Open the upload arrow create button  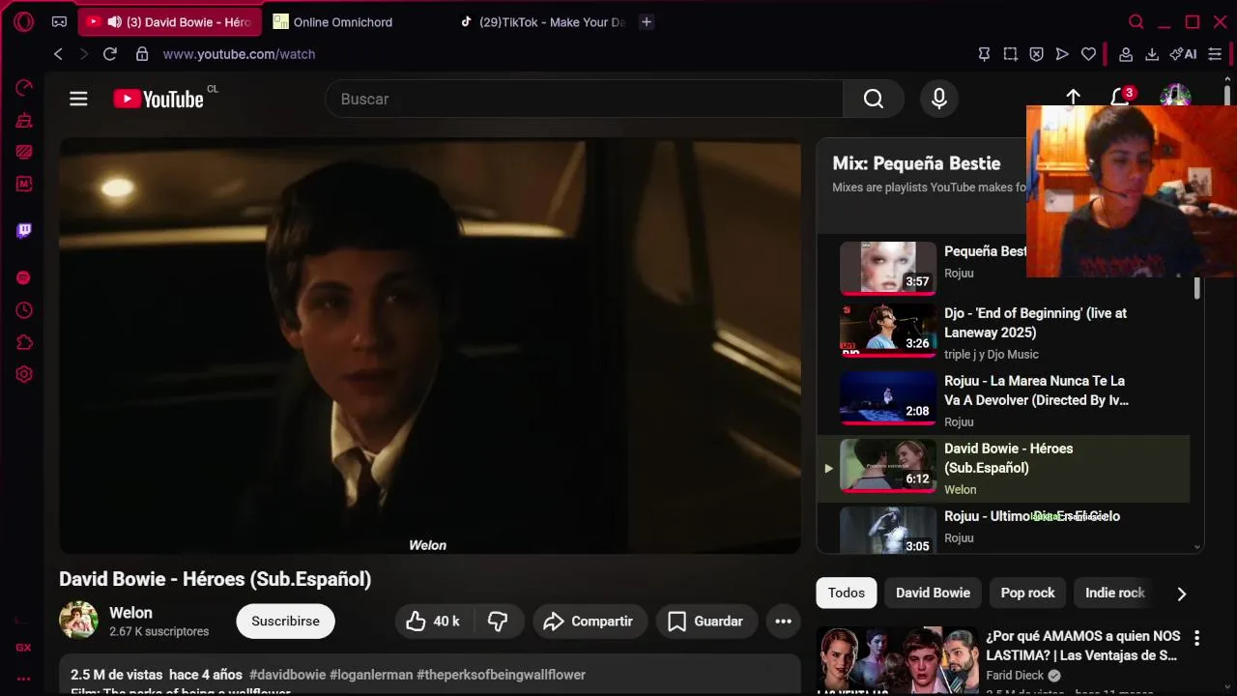coord(1073,97)
